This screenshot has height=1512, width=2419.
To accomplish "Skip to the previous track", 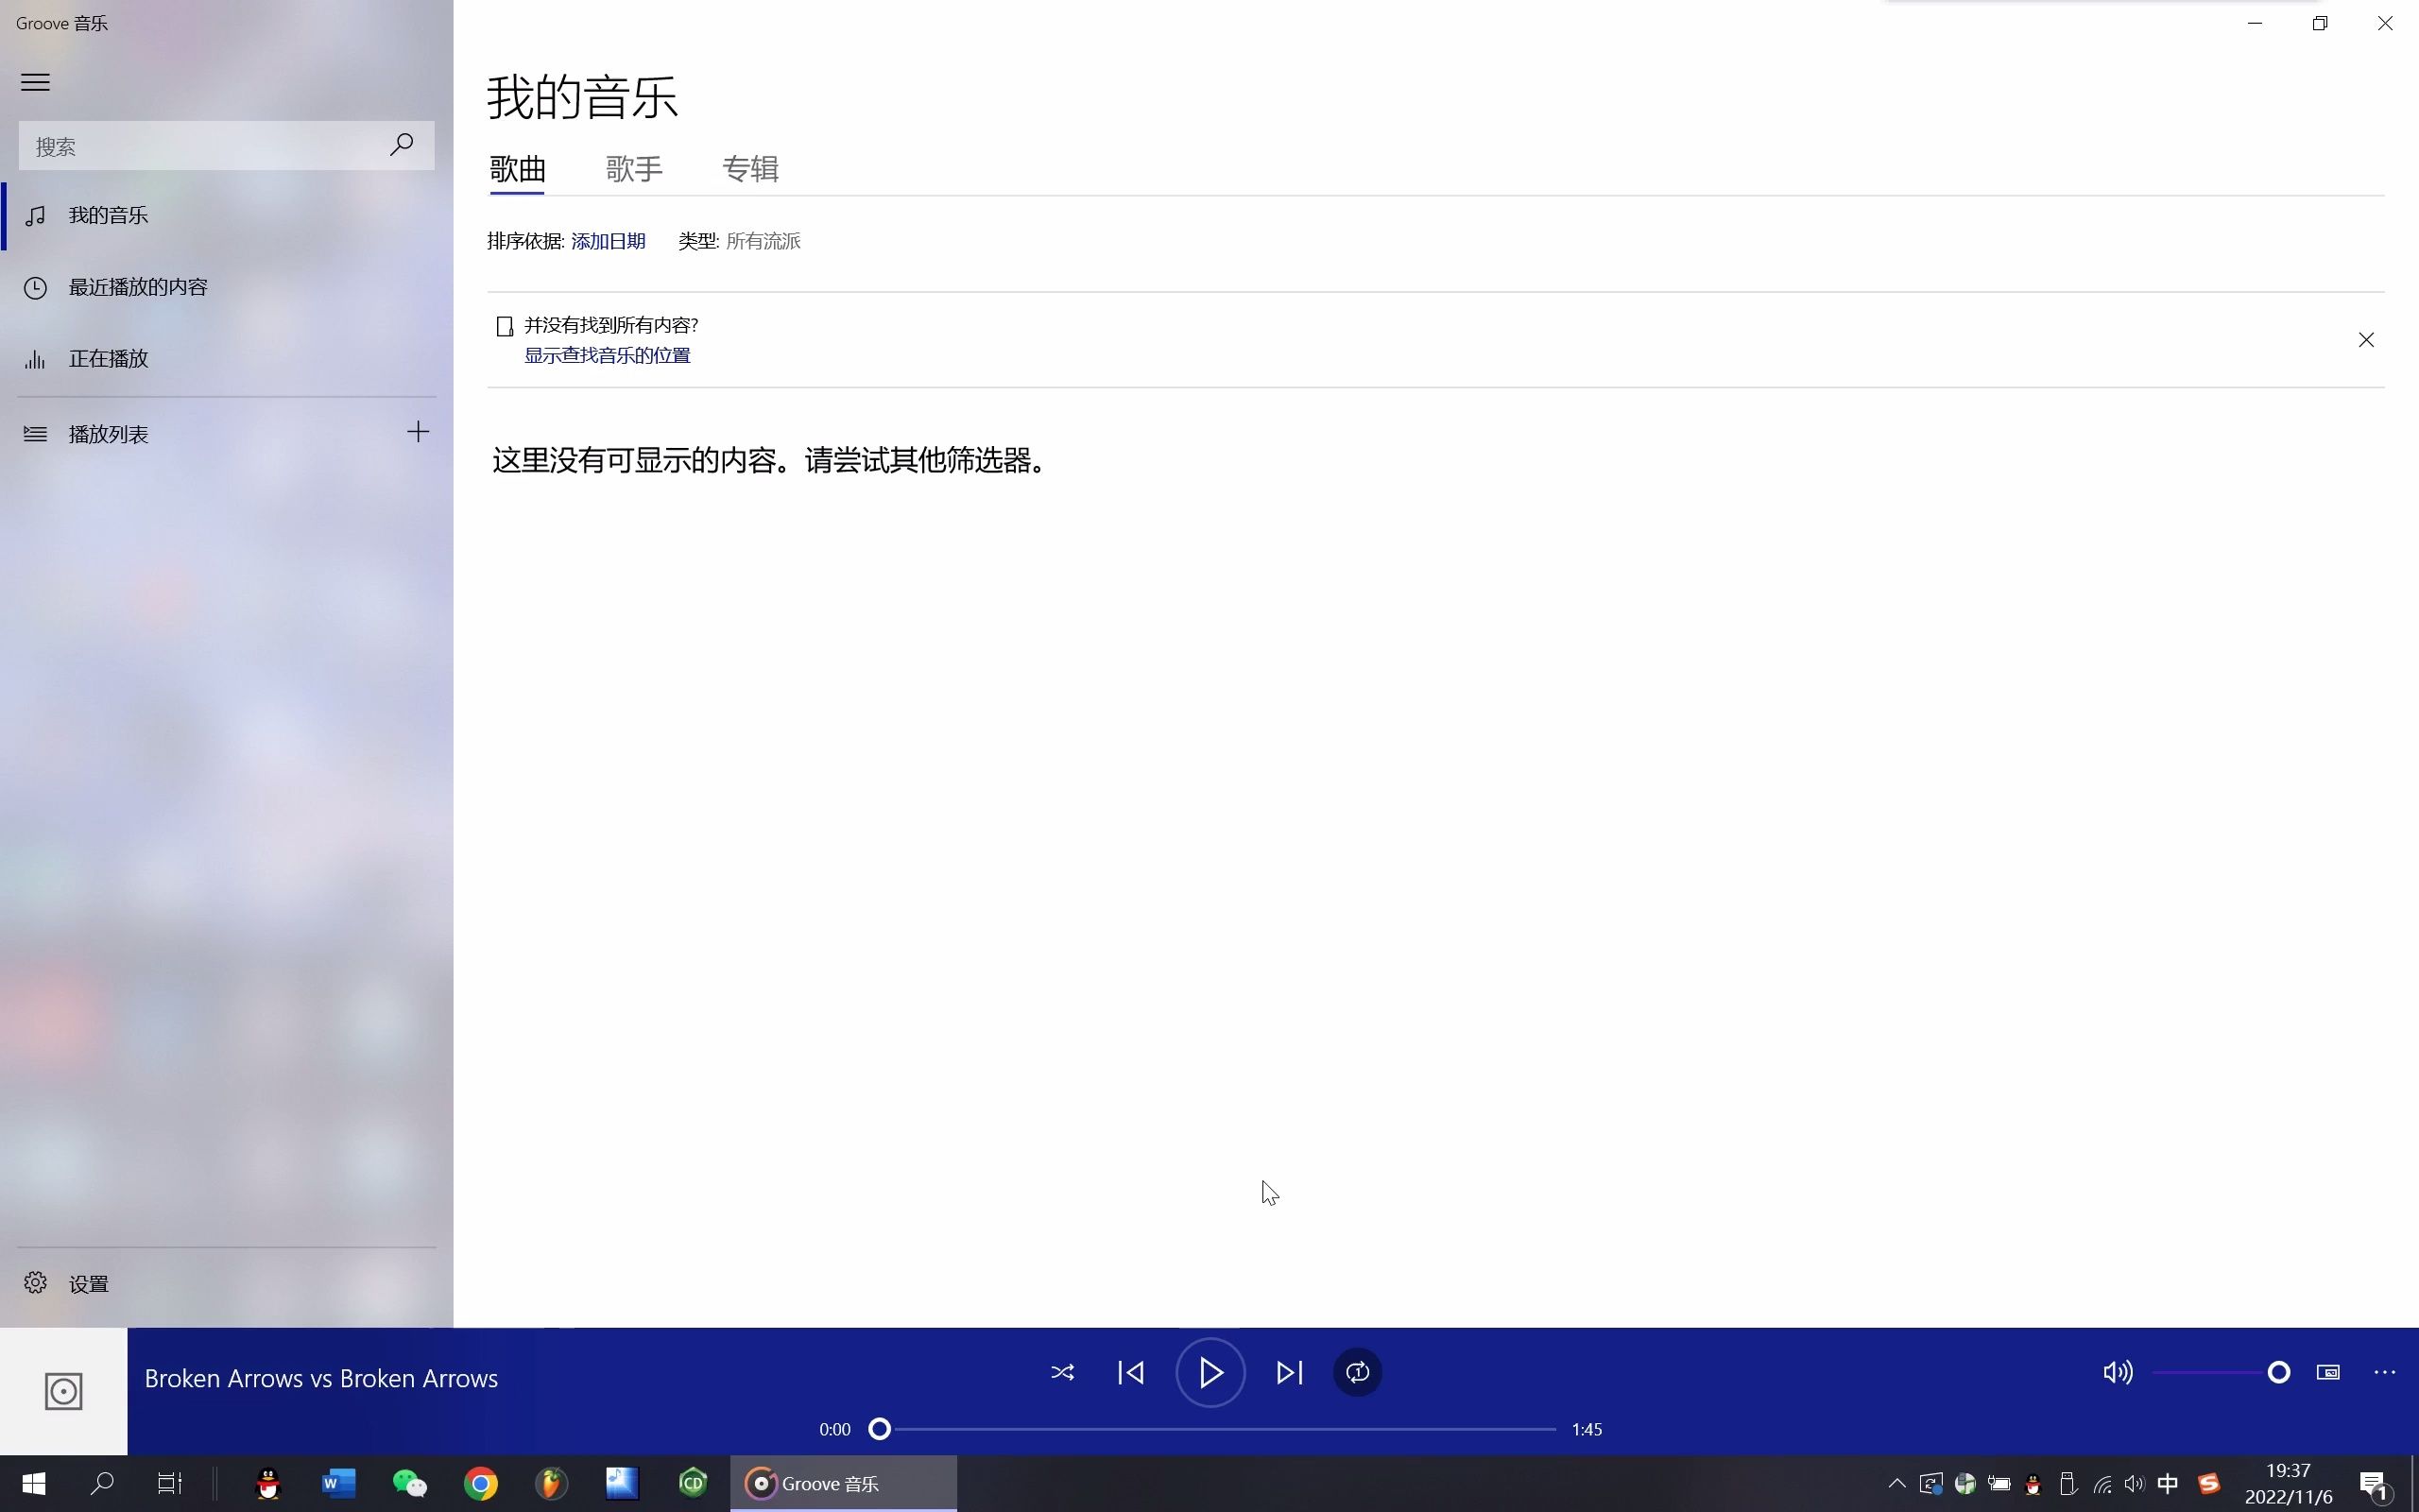I will tap(1130, 1372).
